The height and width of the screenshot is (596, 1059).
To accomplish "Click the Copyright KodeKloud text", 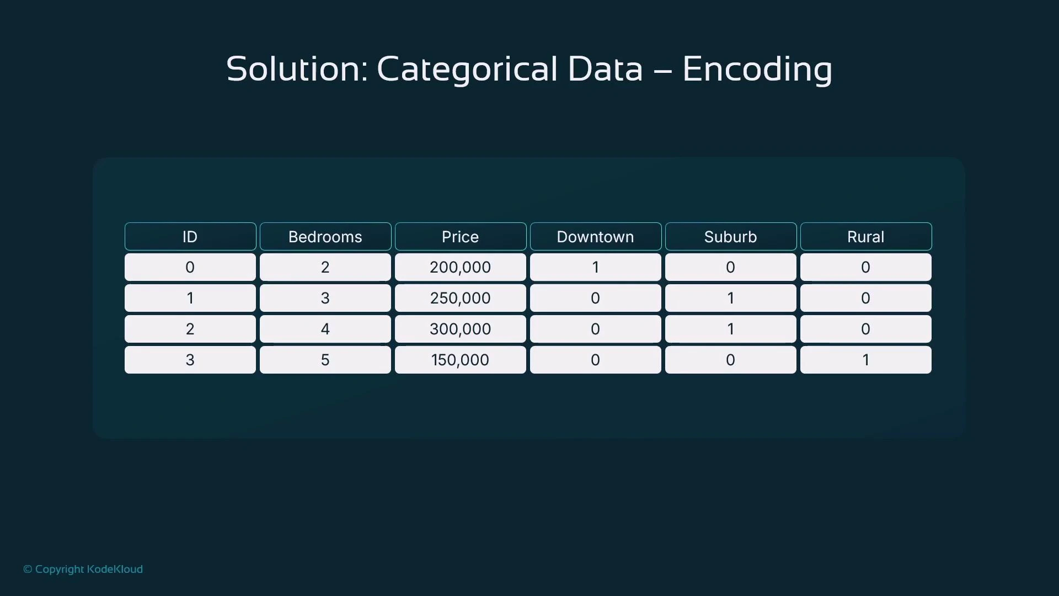I will 82,569.
